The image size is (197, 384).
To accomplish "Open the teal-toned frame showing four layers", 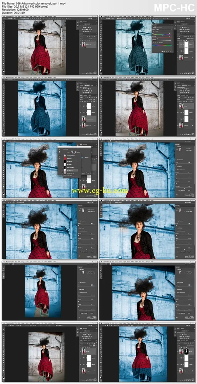I will 50,107.
